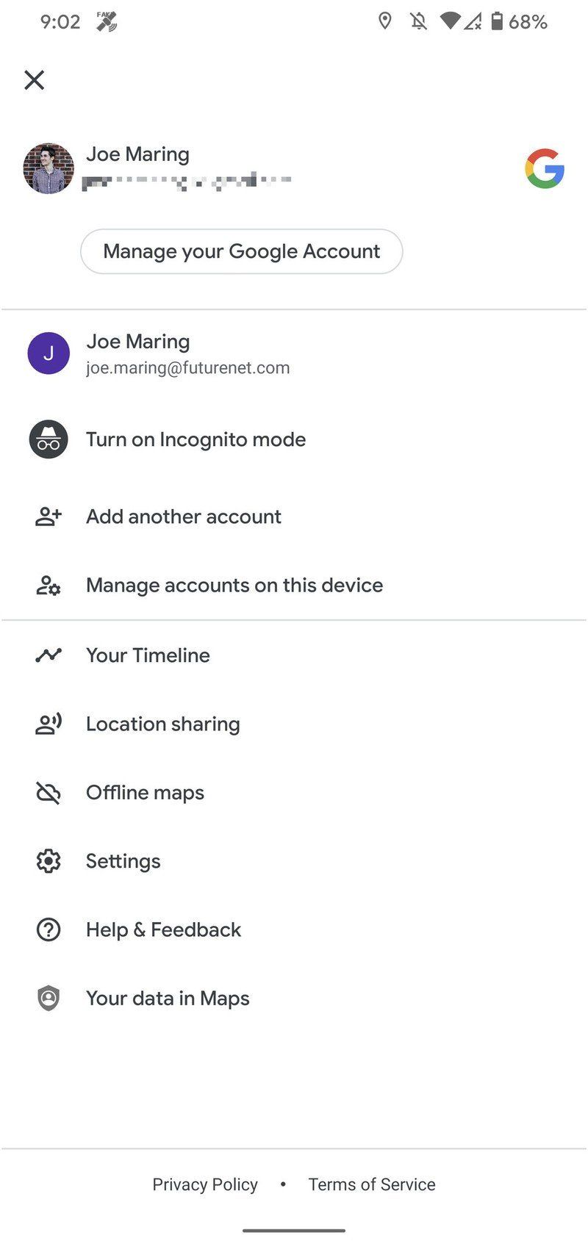Tap the Your data in Maps shield icon
The image size is (588, 1241).
click(x=49, y=999)
